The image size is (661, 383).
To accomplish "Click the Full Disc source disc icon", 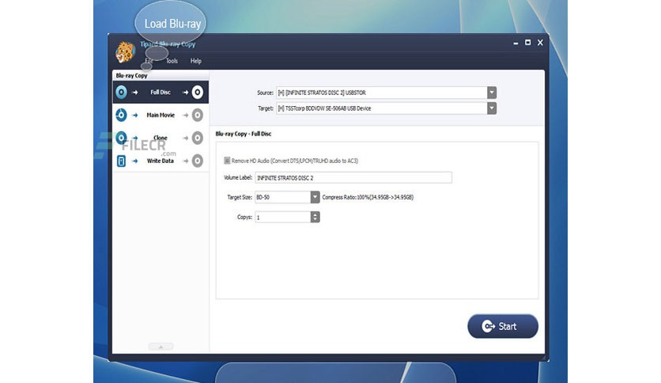I will point(121,92).
